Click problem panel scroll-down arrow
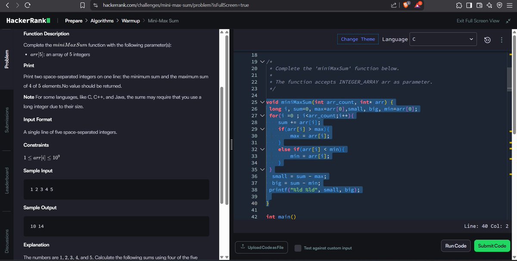This screenshot has width=517, height=261. pos(222,257)
